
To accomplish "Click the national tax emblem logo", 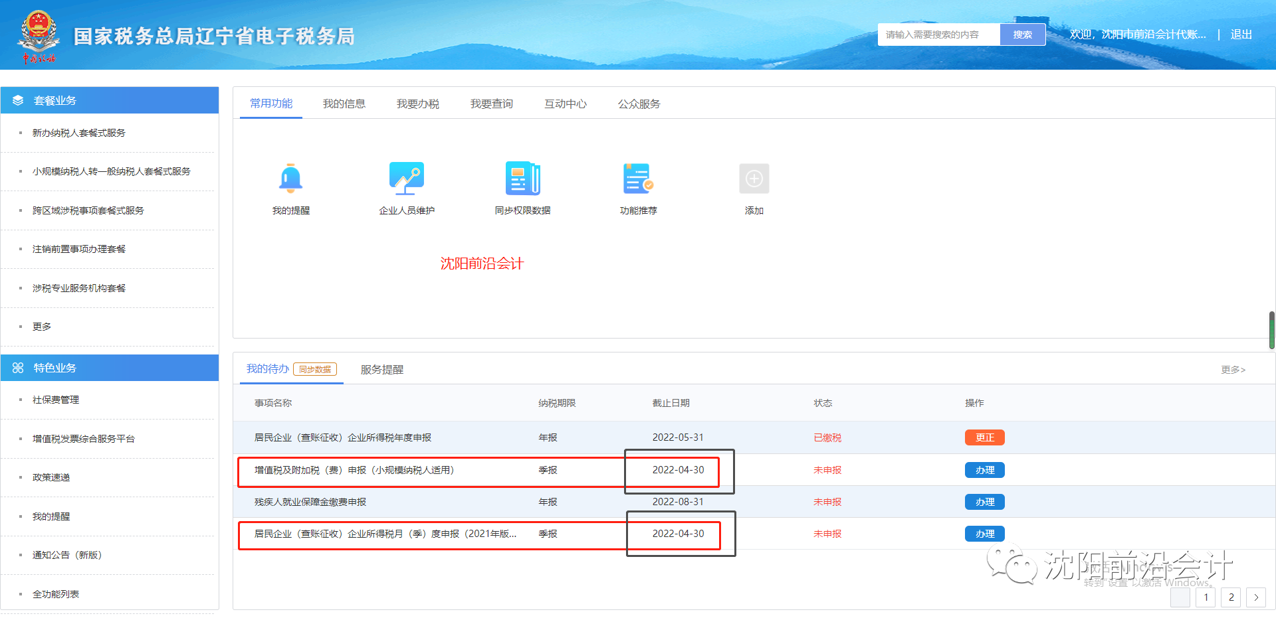I will click(38, 35).
